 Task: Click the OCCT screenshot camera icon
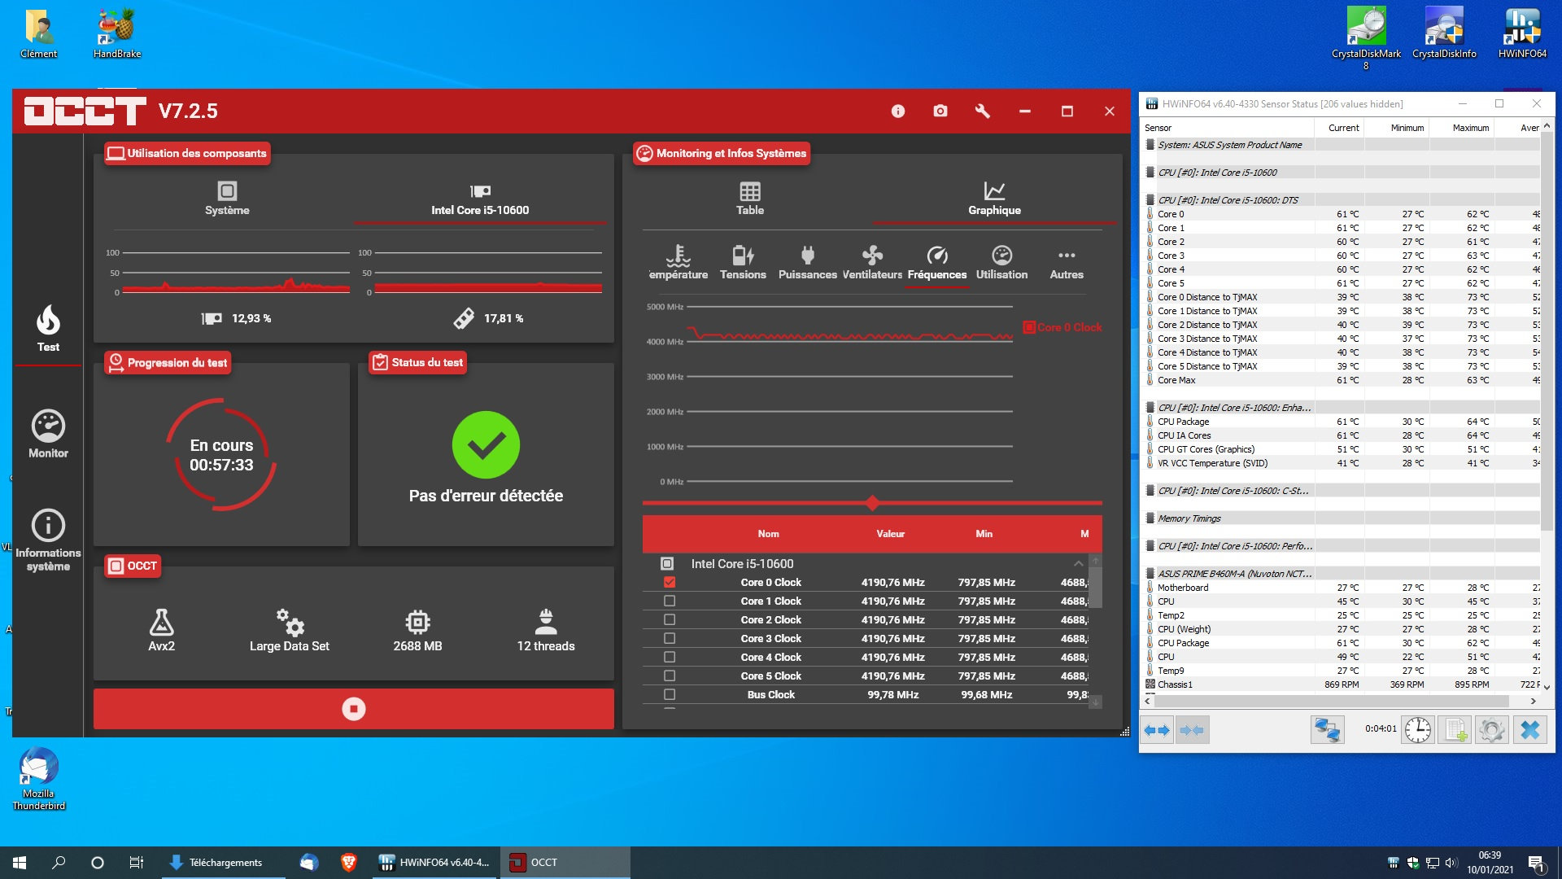pos(940,112)
